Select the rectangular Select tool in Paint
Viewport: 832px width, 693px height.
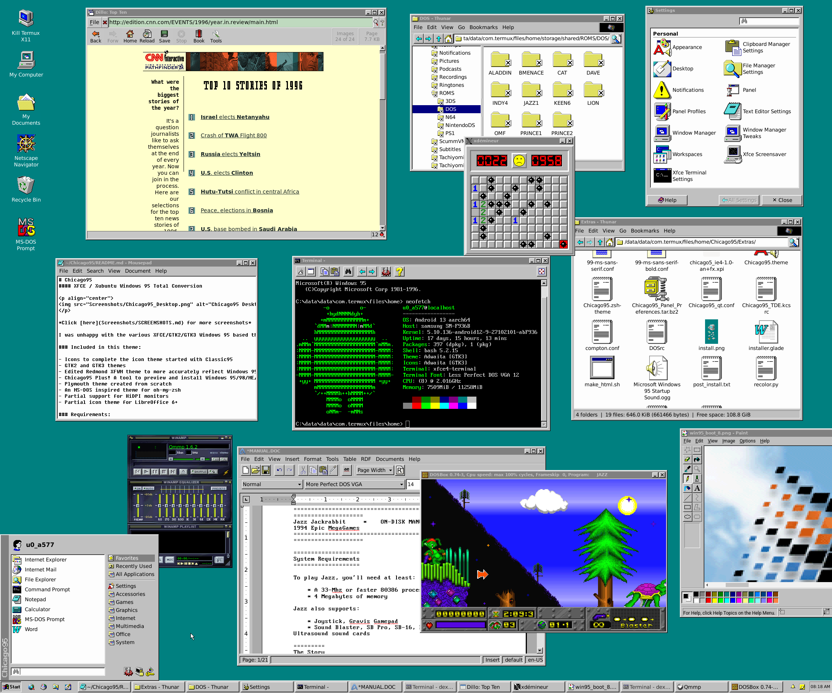(x=697, y=450)
